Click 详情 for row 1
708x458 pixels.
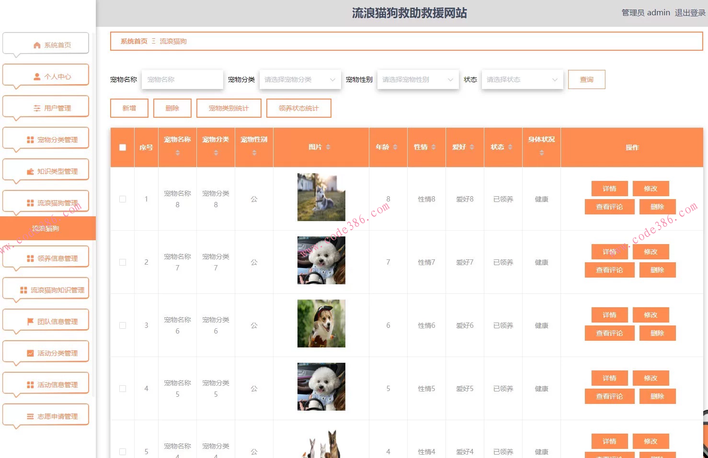609,189
